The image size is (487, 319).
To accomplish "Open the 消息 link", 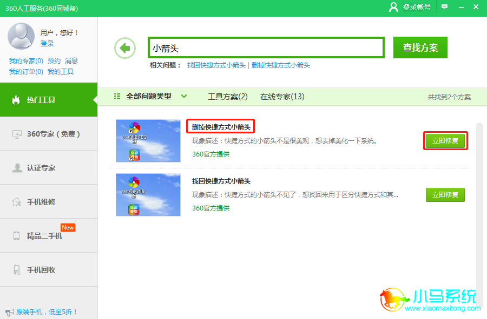I will (x=71, y=60).
